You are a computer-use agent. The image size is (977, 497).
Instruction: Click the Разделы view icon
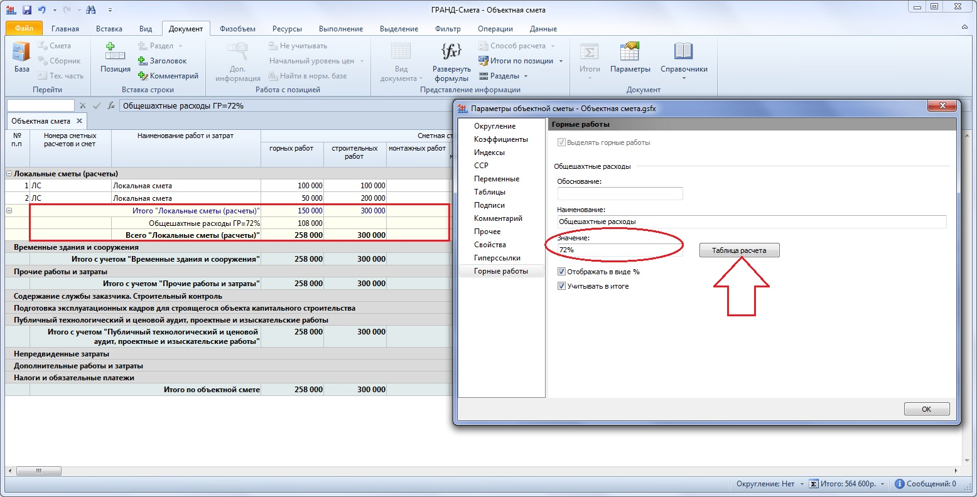click(483, 76)
